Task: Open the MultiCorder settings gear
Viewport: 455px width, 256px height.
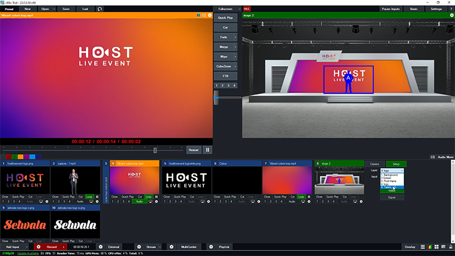Action: [x=170, y=248]
